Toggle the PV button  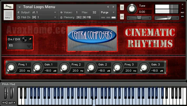(182, 17)
